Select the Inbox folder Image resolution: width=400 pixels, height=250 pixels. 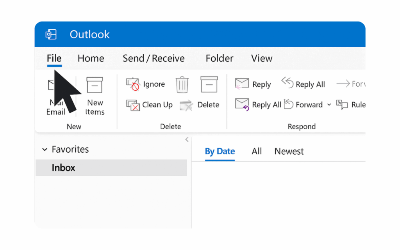[x=111, y=168]
